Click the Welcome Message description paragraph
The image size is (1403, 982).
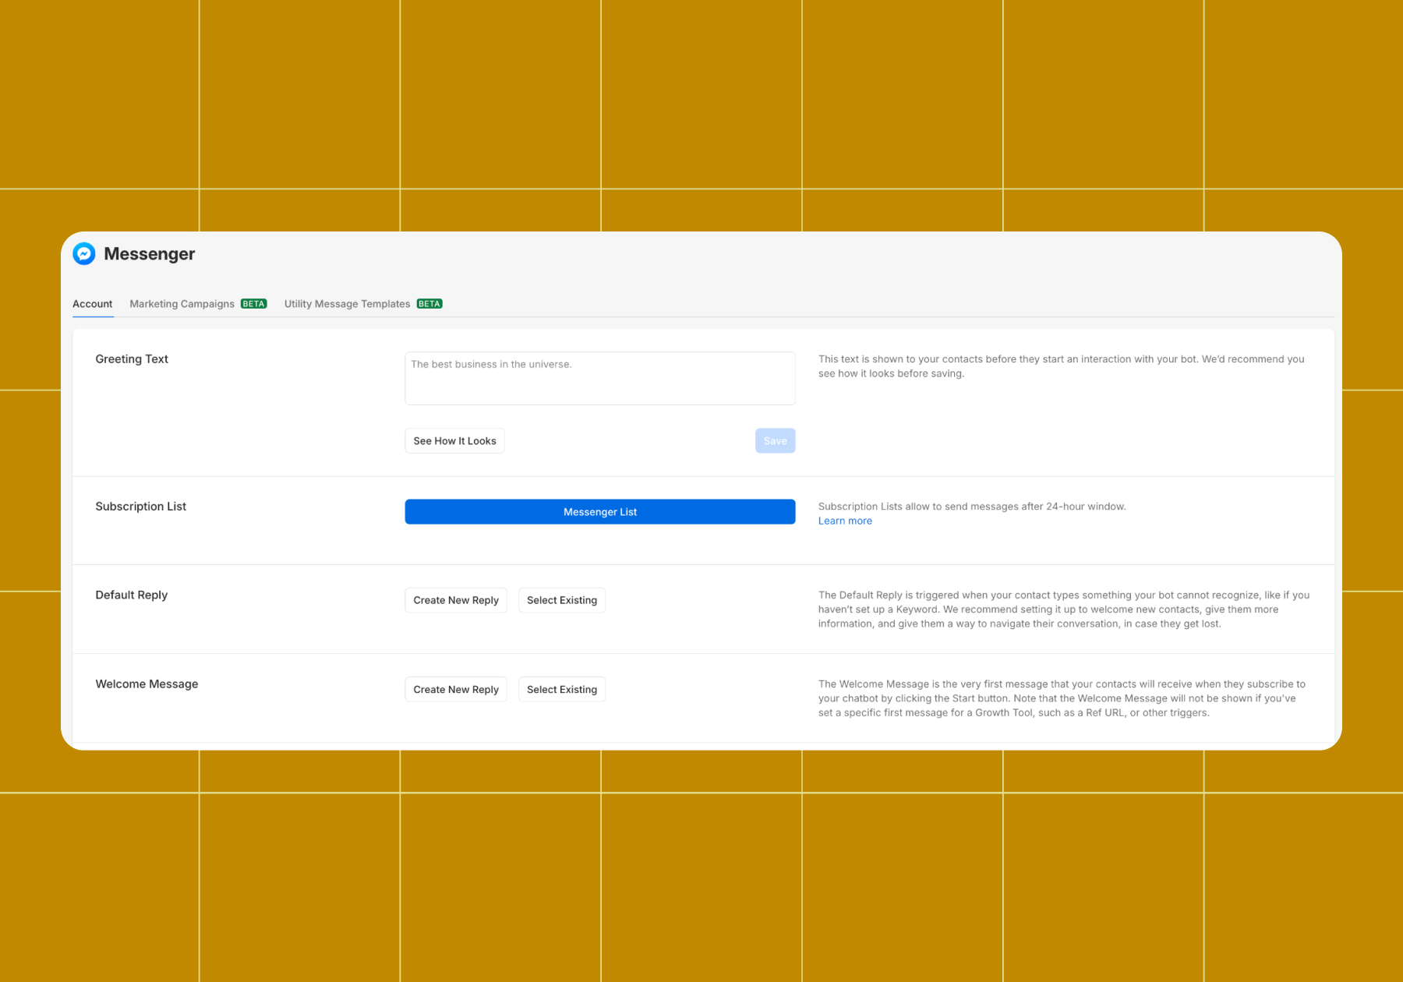[x=1062, y=698]
